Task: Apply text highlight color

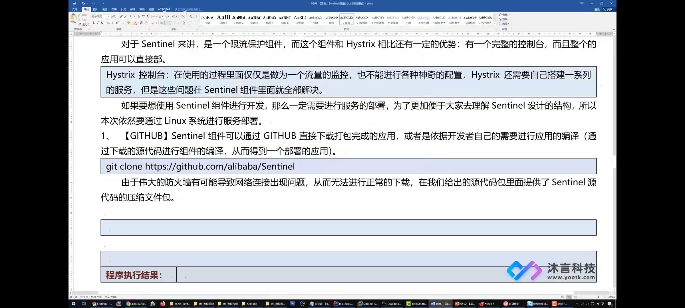Action: click(129, 23)
